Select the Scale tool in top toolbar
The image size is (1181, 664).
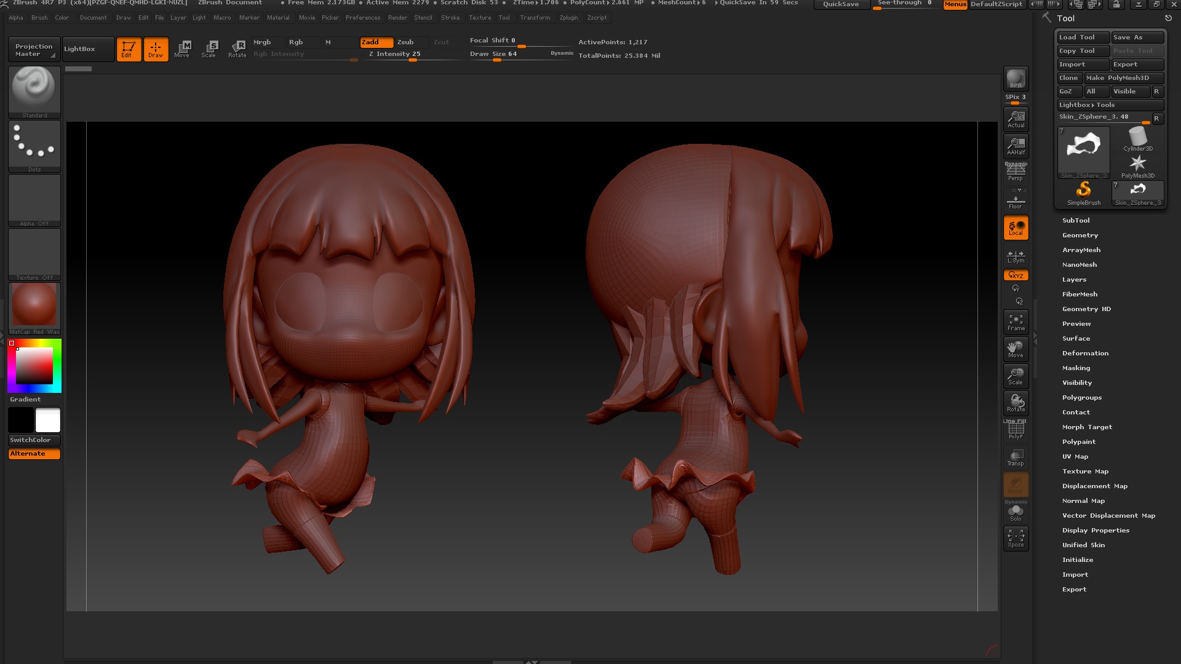click(209, 49)
